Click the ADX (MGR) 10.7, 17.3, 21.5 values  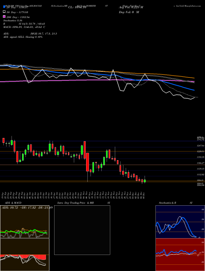point(43,34)
